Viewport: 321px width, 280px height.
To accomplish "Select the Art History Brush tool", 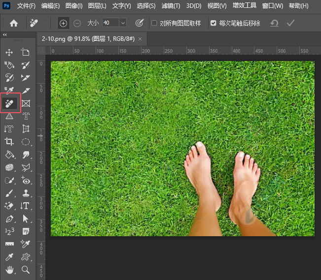I will click(9, 78).
